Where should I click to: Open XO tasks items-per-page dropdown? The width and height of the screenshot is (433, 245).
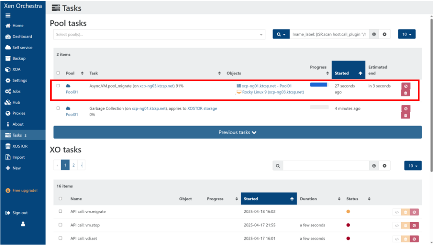[x=413, y=166]
